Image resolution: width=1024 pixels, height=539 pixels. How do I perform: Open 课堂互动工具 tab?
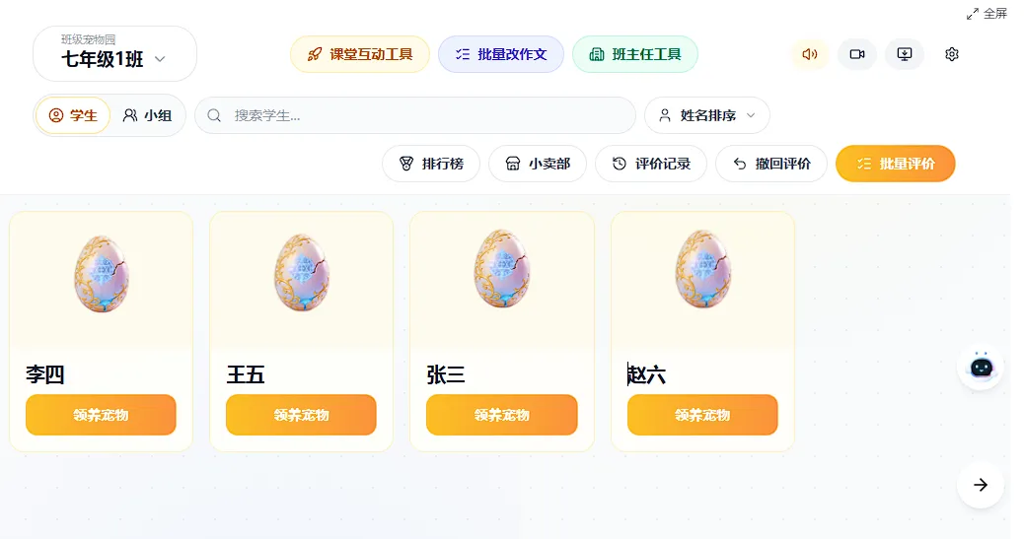[x=360, y=54]
